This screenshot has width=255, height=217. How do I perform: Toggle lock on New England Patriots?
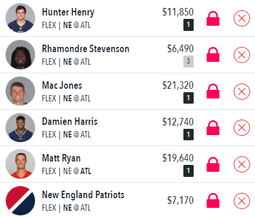click(x=213, y=200)
